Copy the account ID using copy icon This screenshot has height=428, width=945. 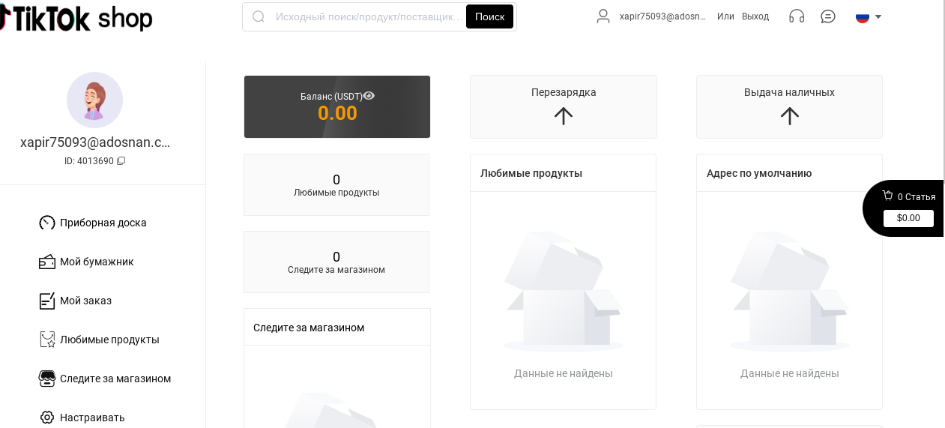click(x=121, y=161)
